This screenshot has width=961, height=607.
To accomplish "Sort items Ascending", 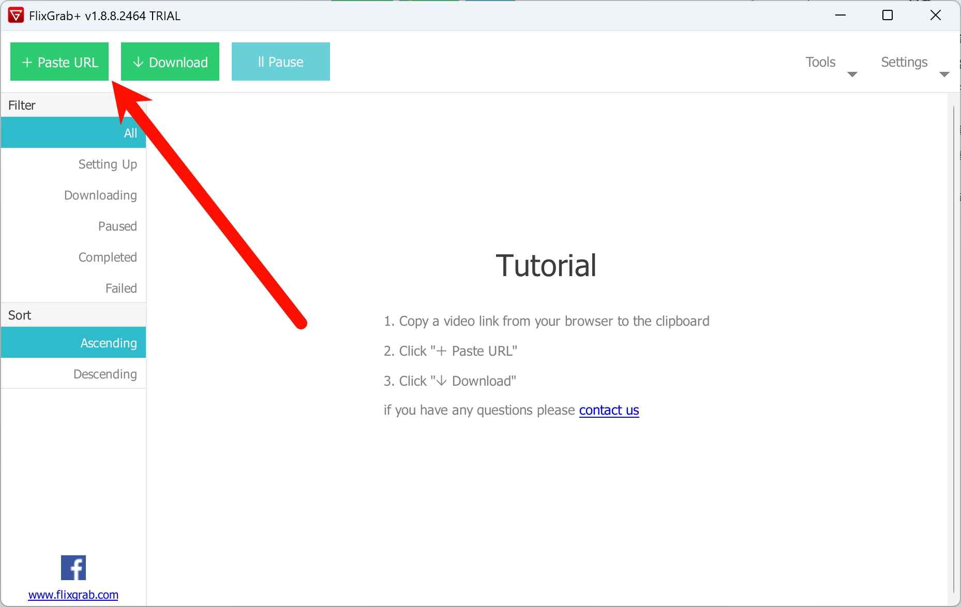I will 73,342.
